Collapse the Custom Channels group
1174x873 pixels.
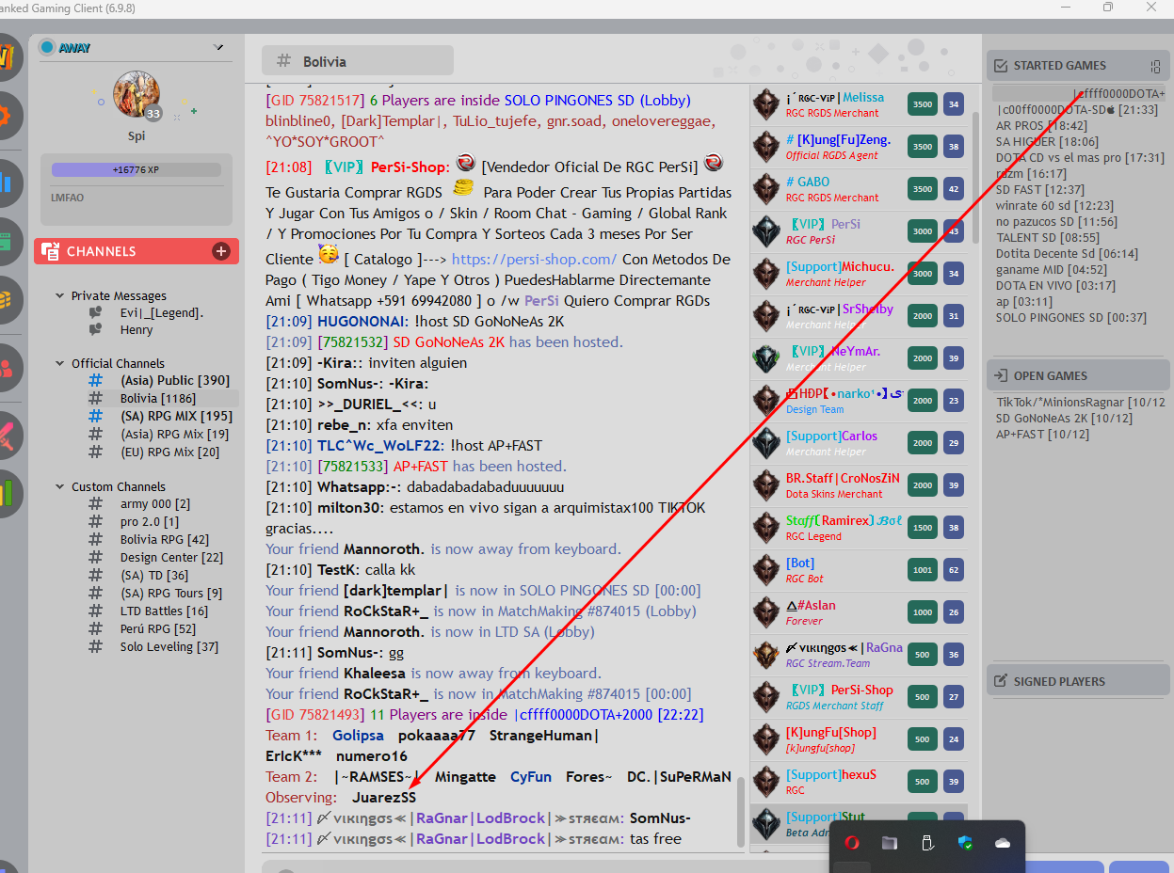coord(60,487)
